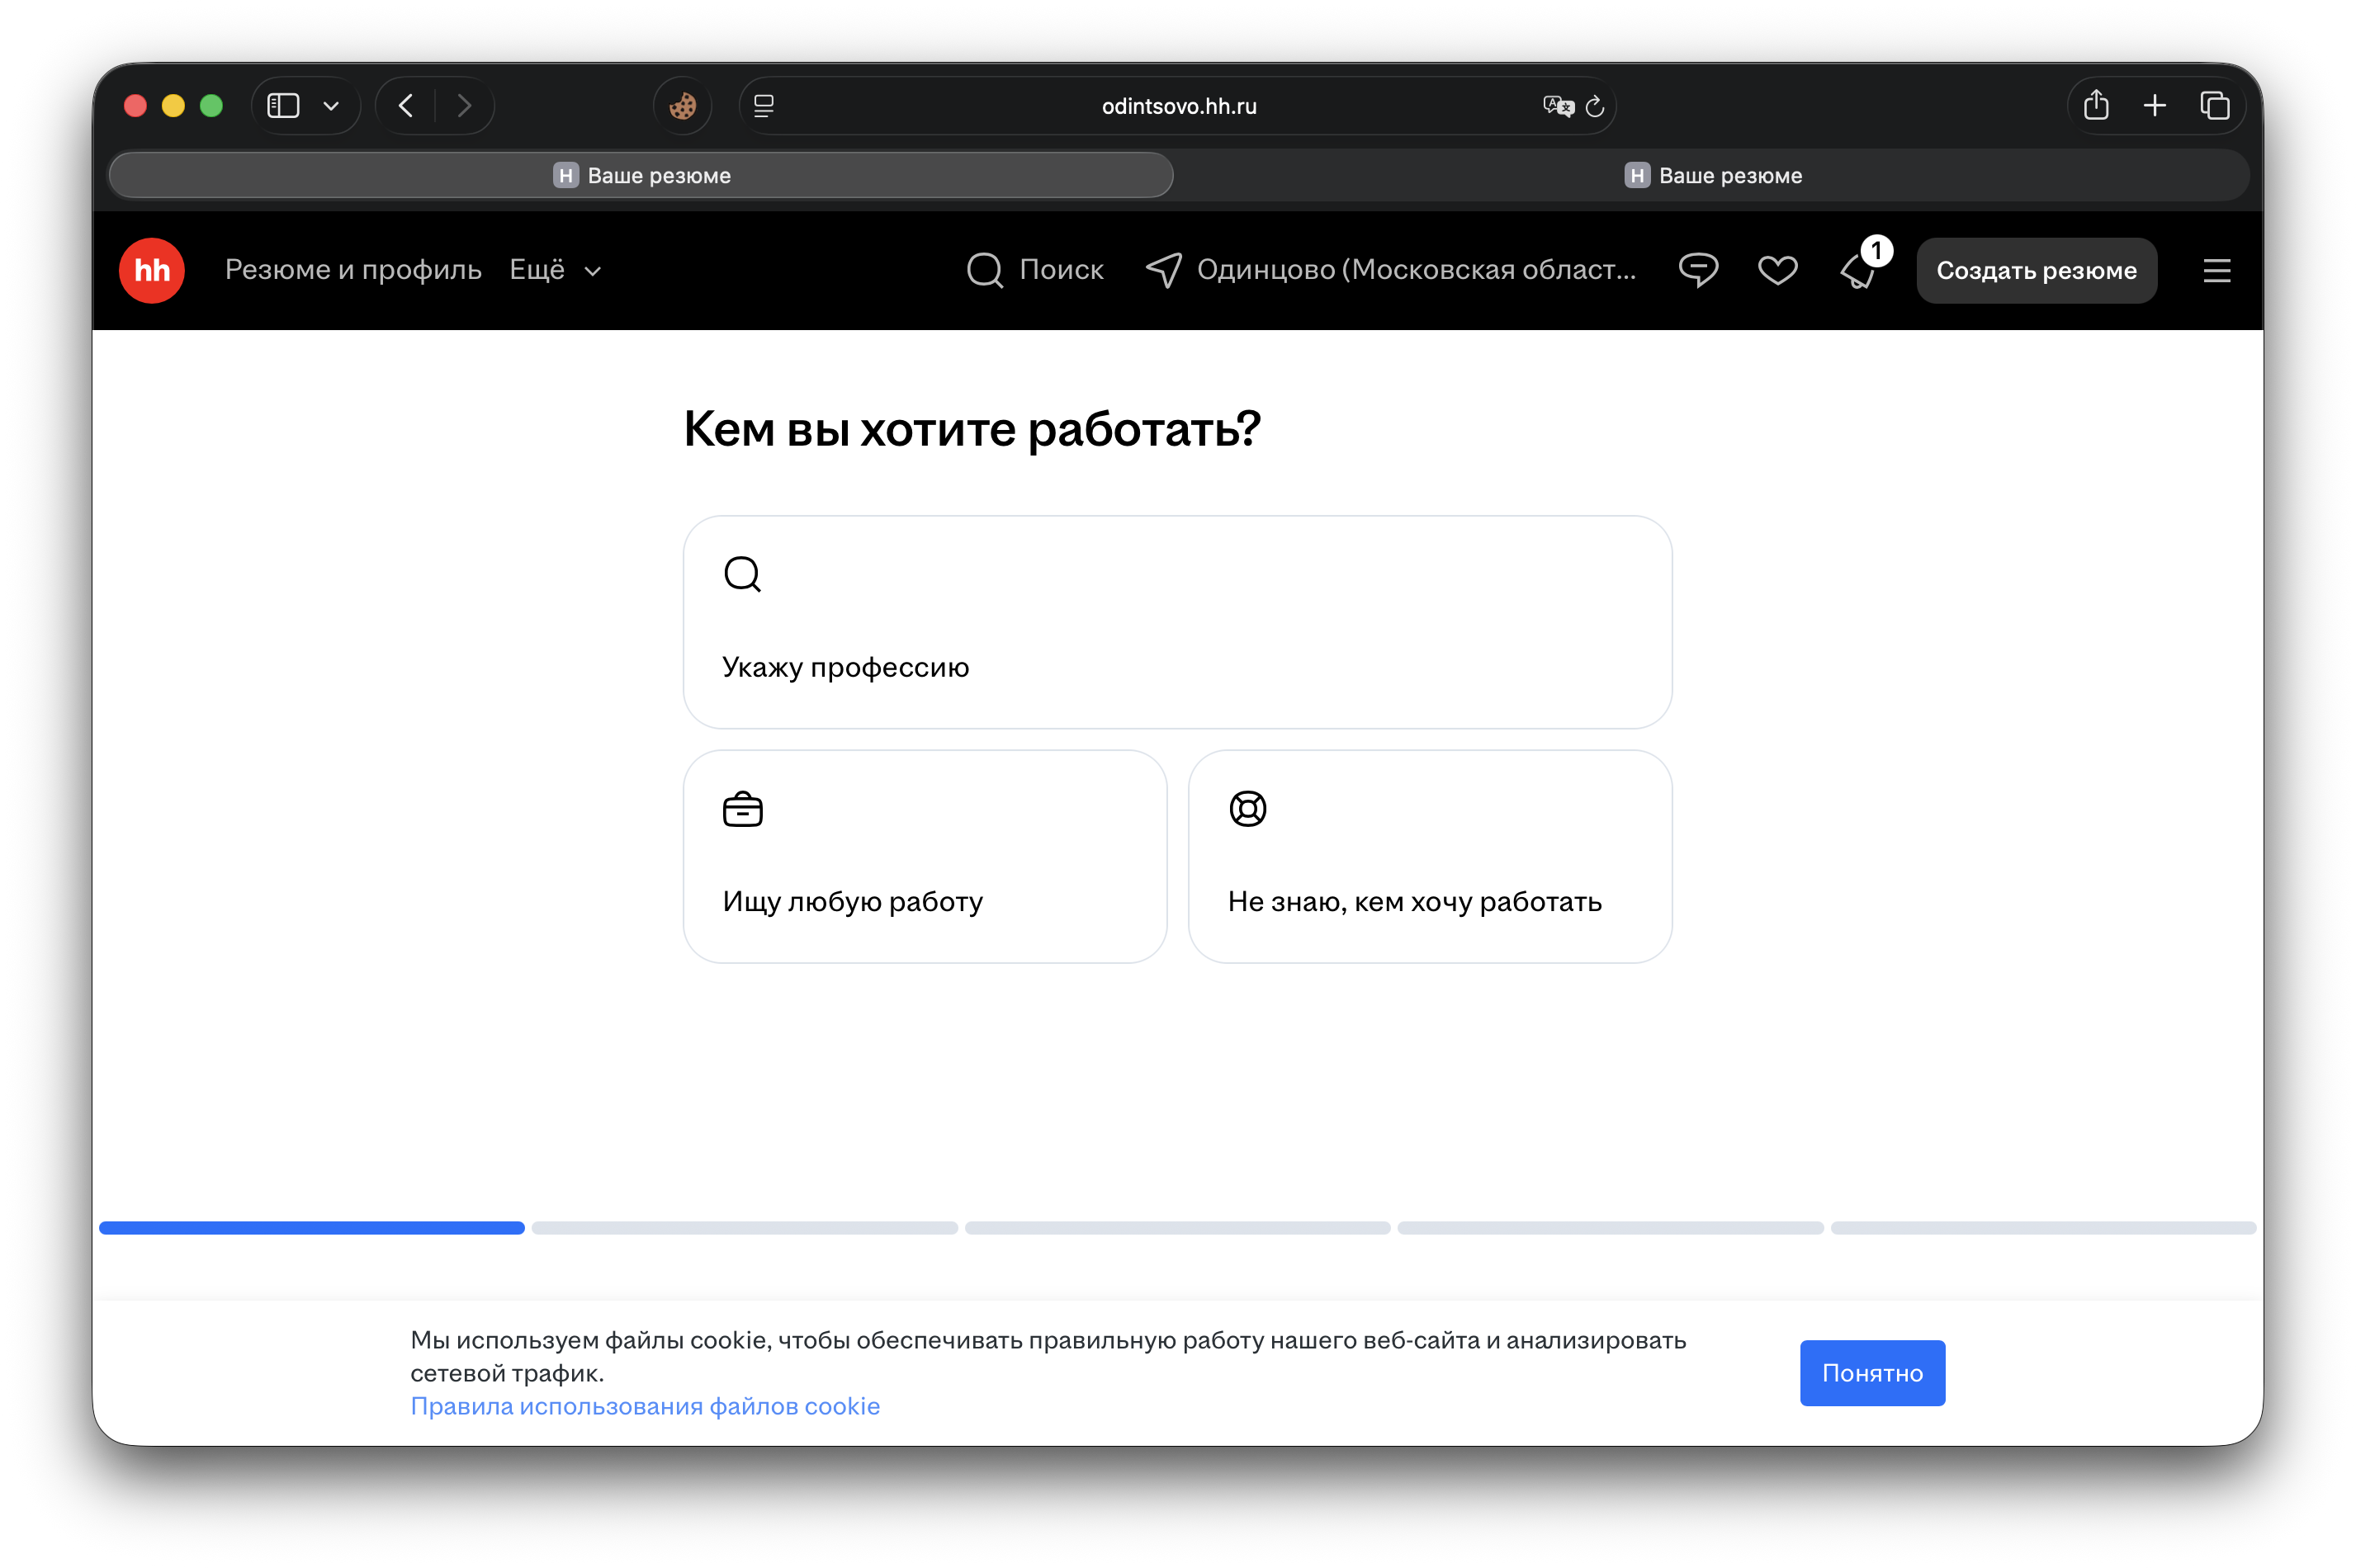The height and width of the screenshot is (1568, 2356).
Task: Reload the page with refresh icon
Action: (1595, 106)
